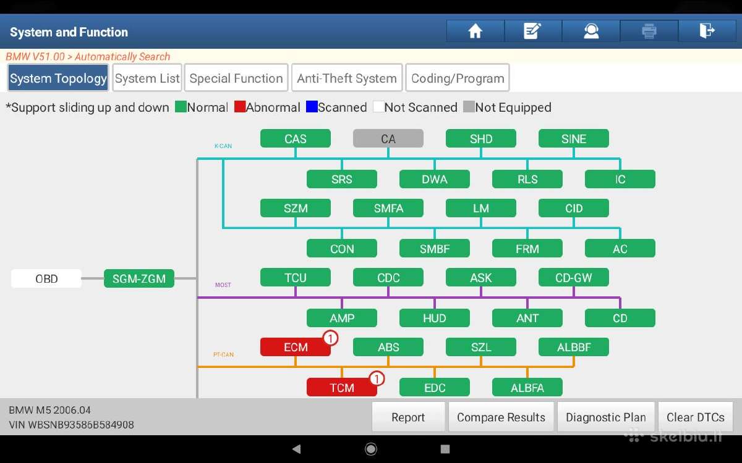Switch to the System Topology tab
Screen dimensions: 742x463
(x=58, y=78)
